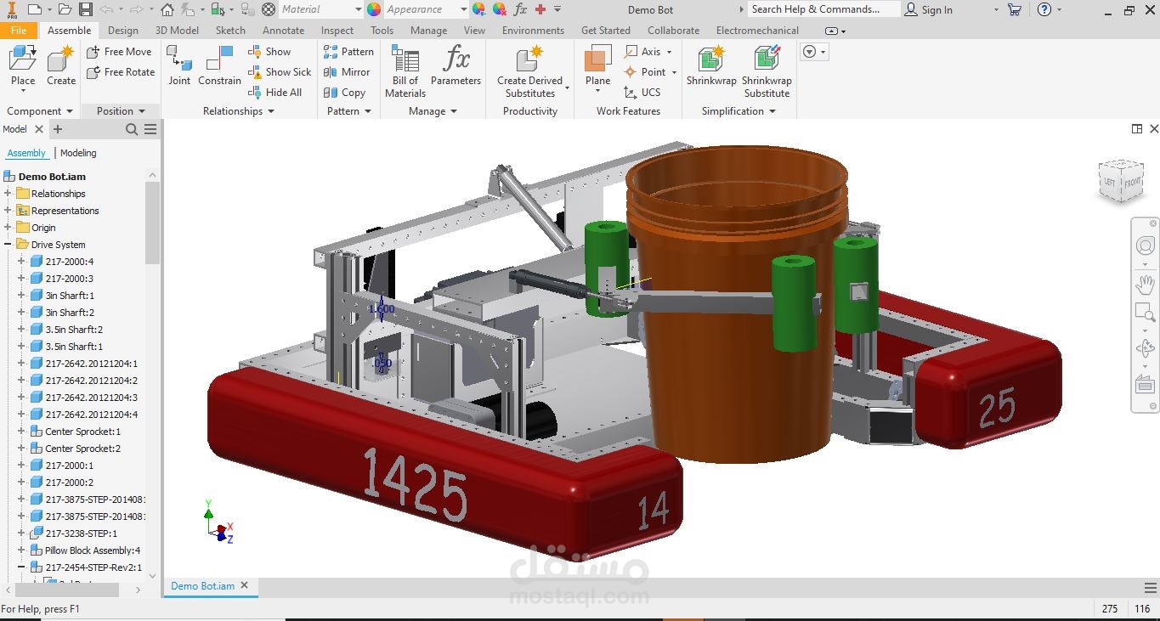
Task: Select Center Sprocket:1 in the browser
Action: click(x=82, y=432)
